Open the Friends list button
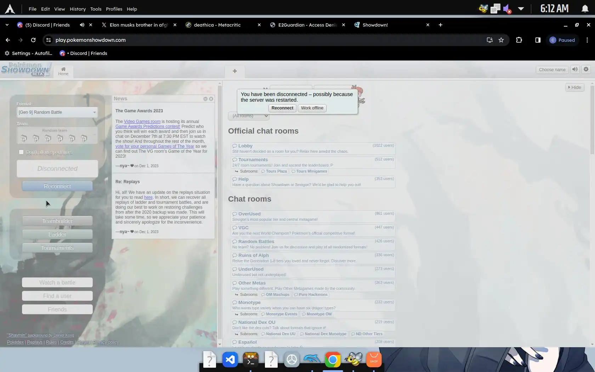This screenshot has height=372, width=595. tap(57, 310)
